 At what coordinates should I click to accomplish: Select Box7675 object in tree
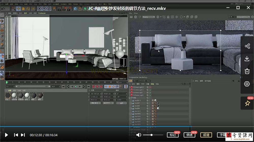[x=137, y=114]
